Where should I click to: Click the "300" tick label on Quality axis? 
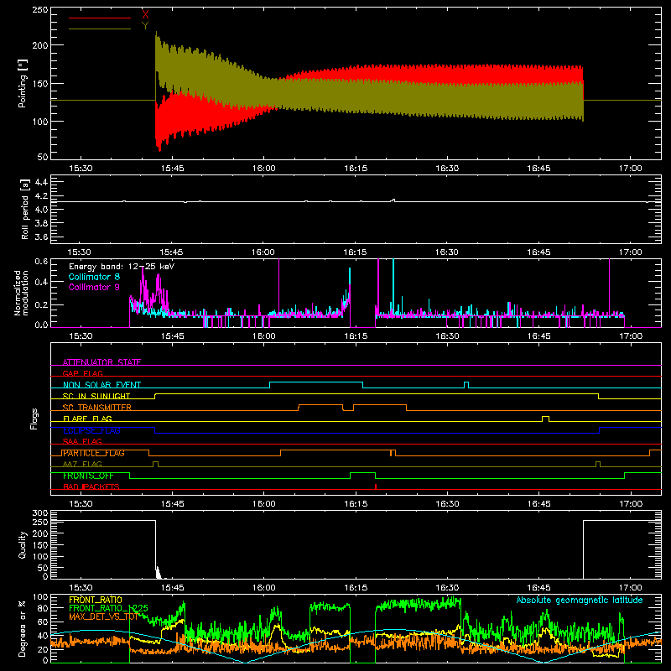tap(39, 513)
